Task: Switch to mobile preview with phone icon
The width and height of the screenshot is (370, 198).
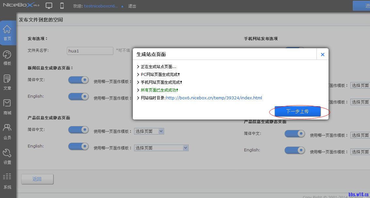Action: tap(62, 6)
